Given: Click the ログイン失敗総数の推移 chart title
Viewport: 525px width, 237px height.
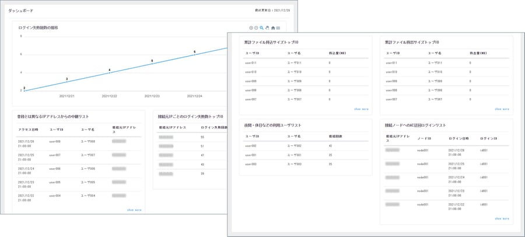Looking at the screenshot, I should (x=38, y=28).
